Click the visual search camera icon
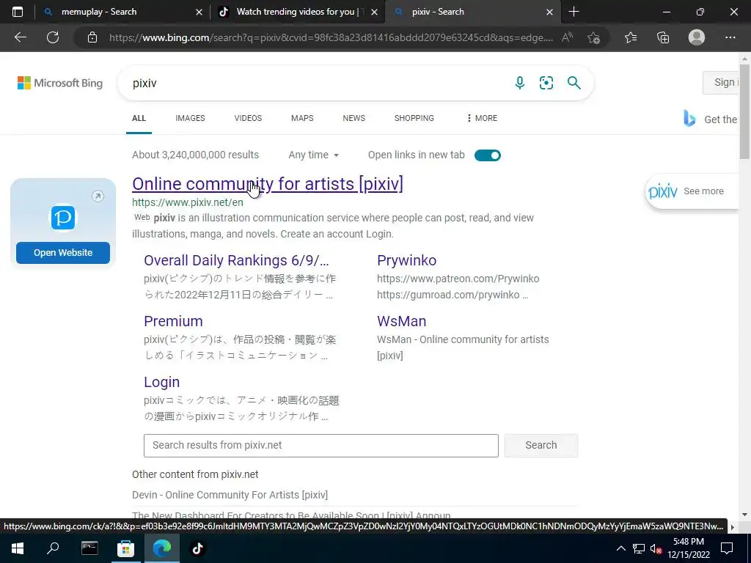 (546, 83)
